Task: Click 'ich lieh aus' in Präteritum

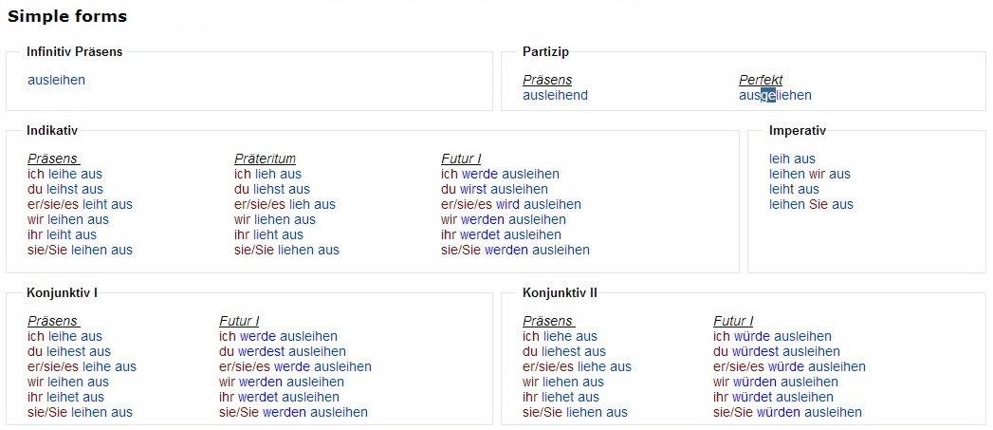Action: pos(267,174)
